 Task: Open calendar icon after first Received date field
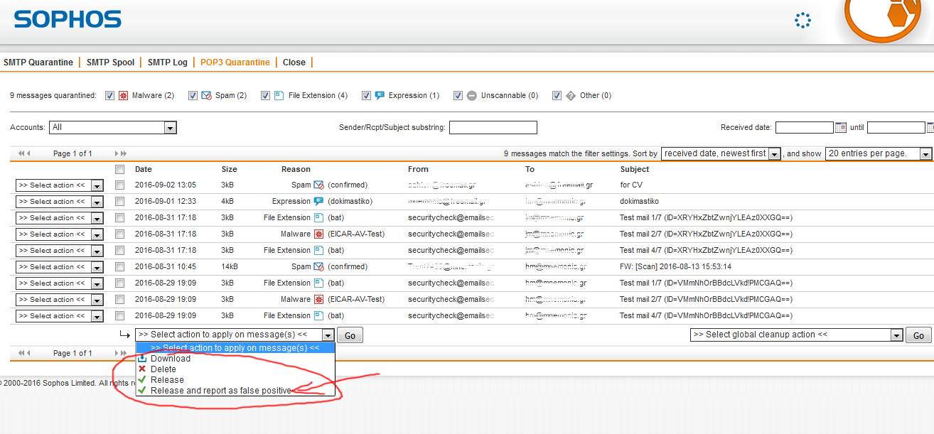pos(840,128)
